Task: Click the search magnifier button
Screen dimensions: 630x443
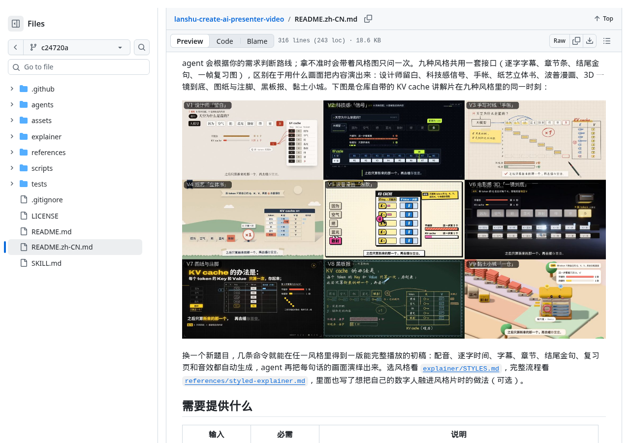Action: tap(142, 47)
